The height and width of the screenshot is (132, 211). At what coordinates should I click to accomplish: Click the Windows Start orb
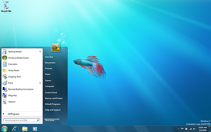click(x=5, y=129)
